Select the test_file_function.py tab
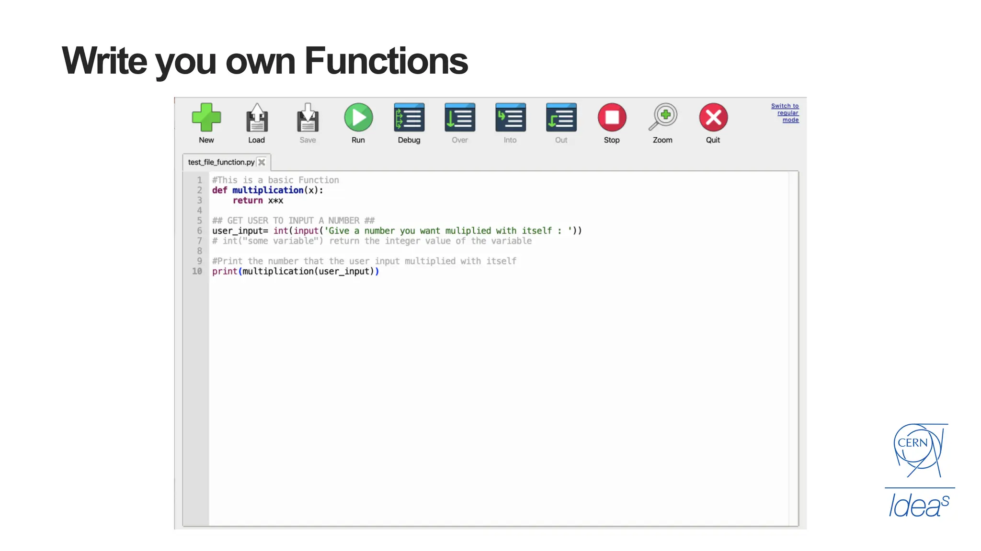The width and height of the screenshot is (981, 551). tap(221, 163)
